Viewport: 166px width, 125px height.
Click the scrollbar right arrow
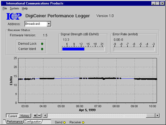click(157, 116)
